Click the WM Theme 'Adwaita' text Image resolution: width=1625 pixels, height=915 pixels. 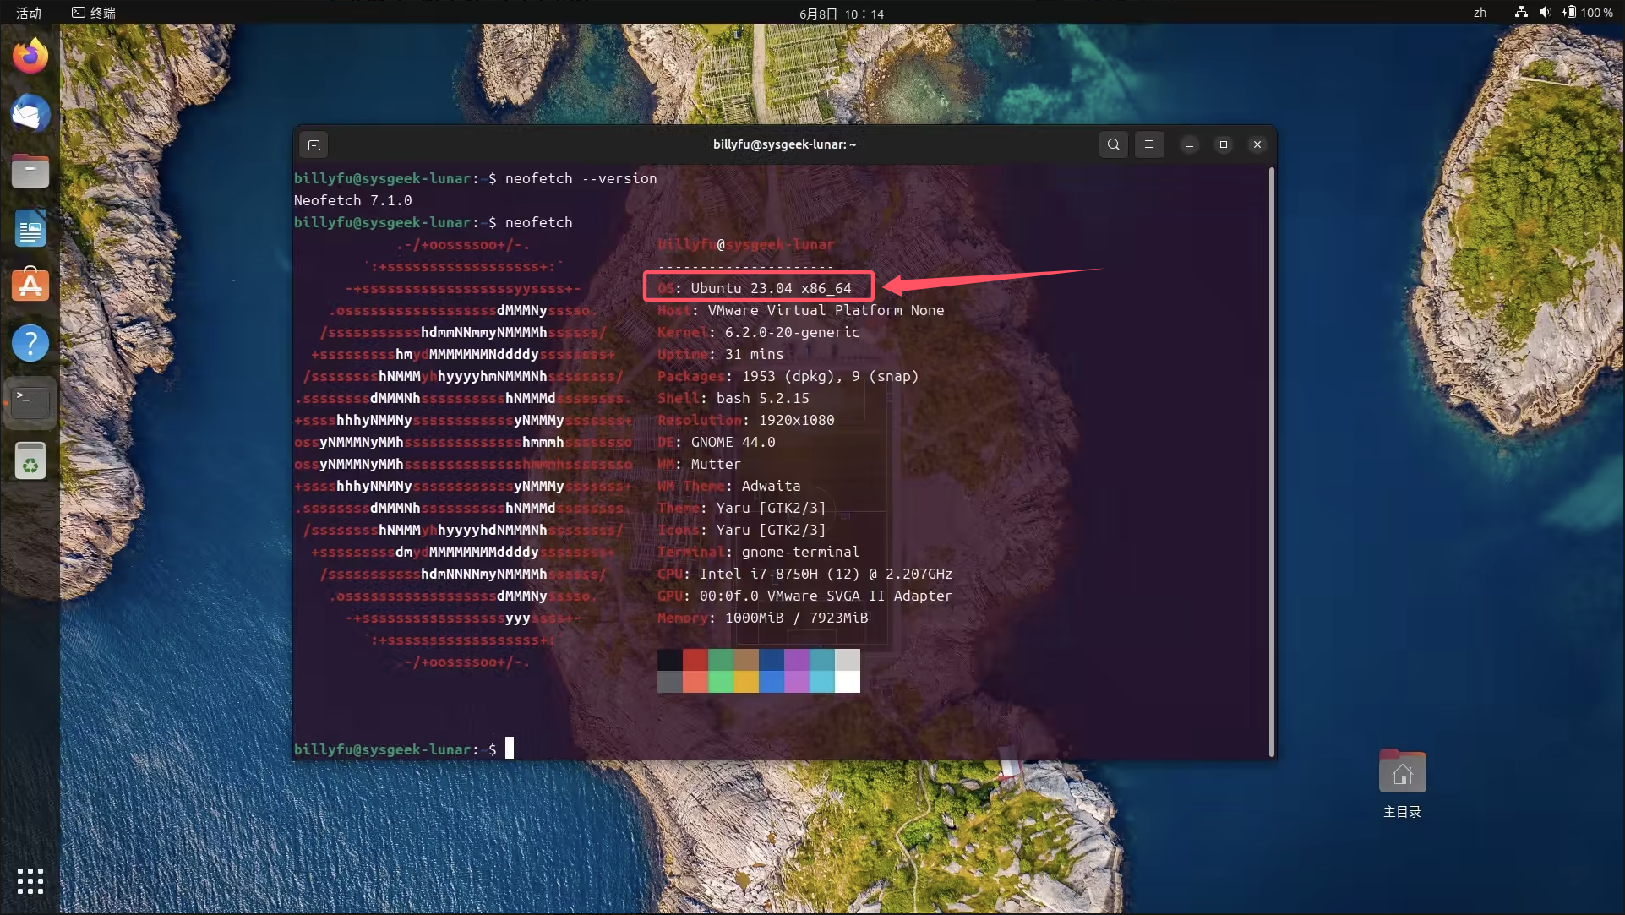pos(771,486)
